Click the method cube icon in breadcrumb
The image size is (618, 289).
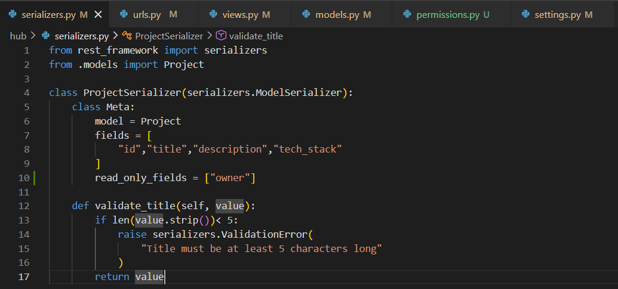click(x=221, y=36)
